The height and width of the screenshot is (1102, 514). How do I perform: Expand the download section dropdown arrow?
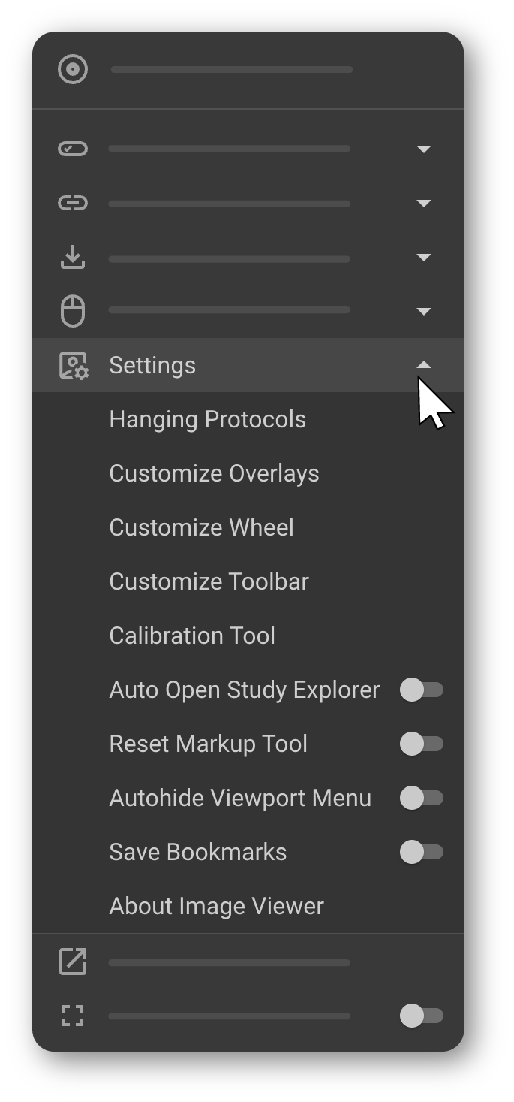[424, 258]
